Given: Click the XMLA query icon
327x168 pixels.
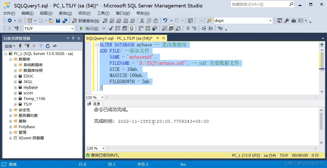Looking at the screenshot, I should point(126,21).
